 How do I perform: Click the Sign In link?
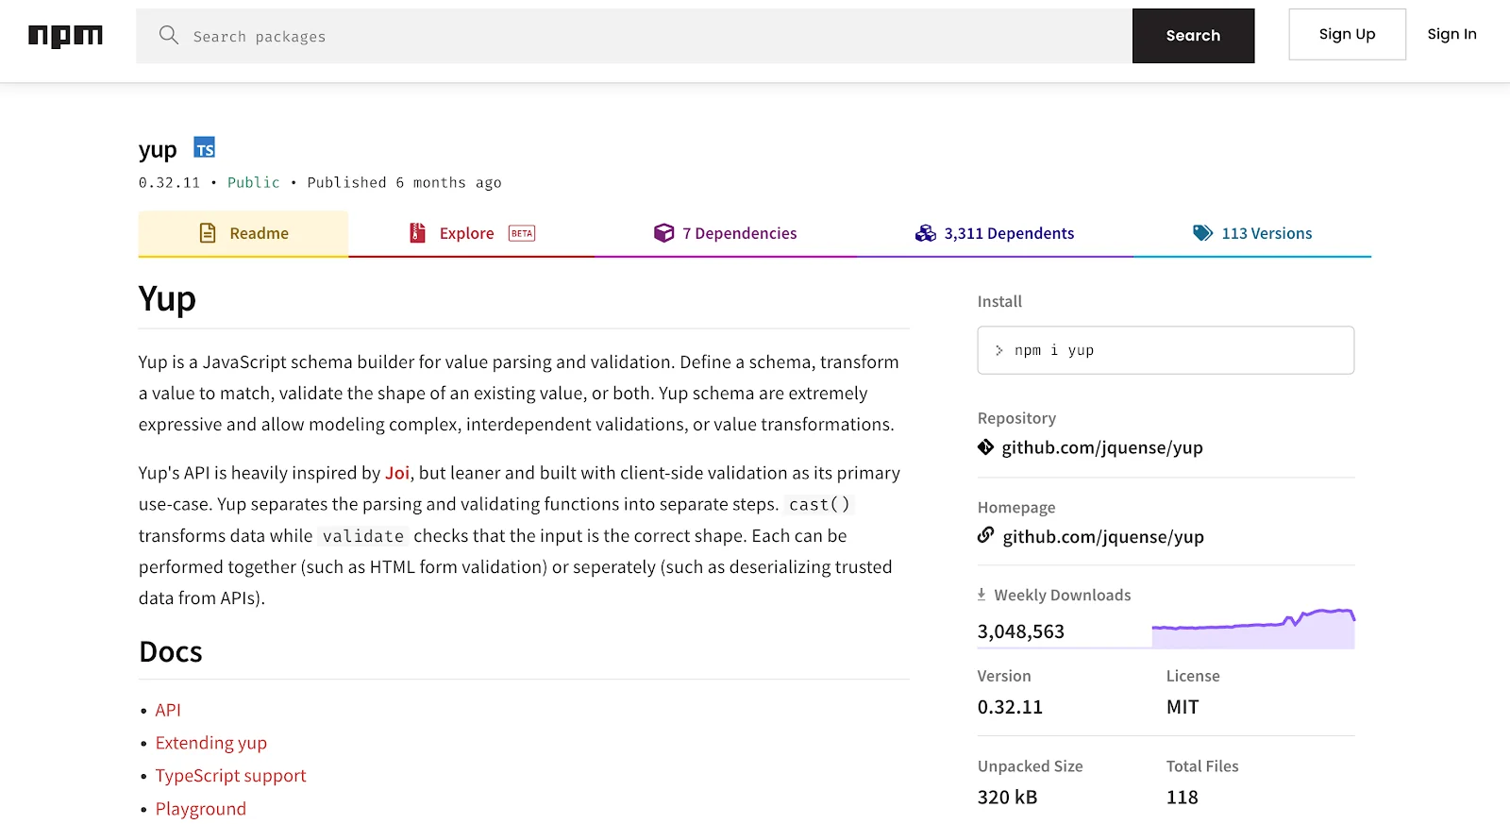pos(1451,34)
